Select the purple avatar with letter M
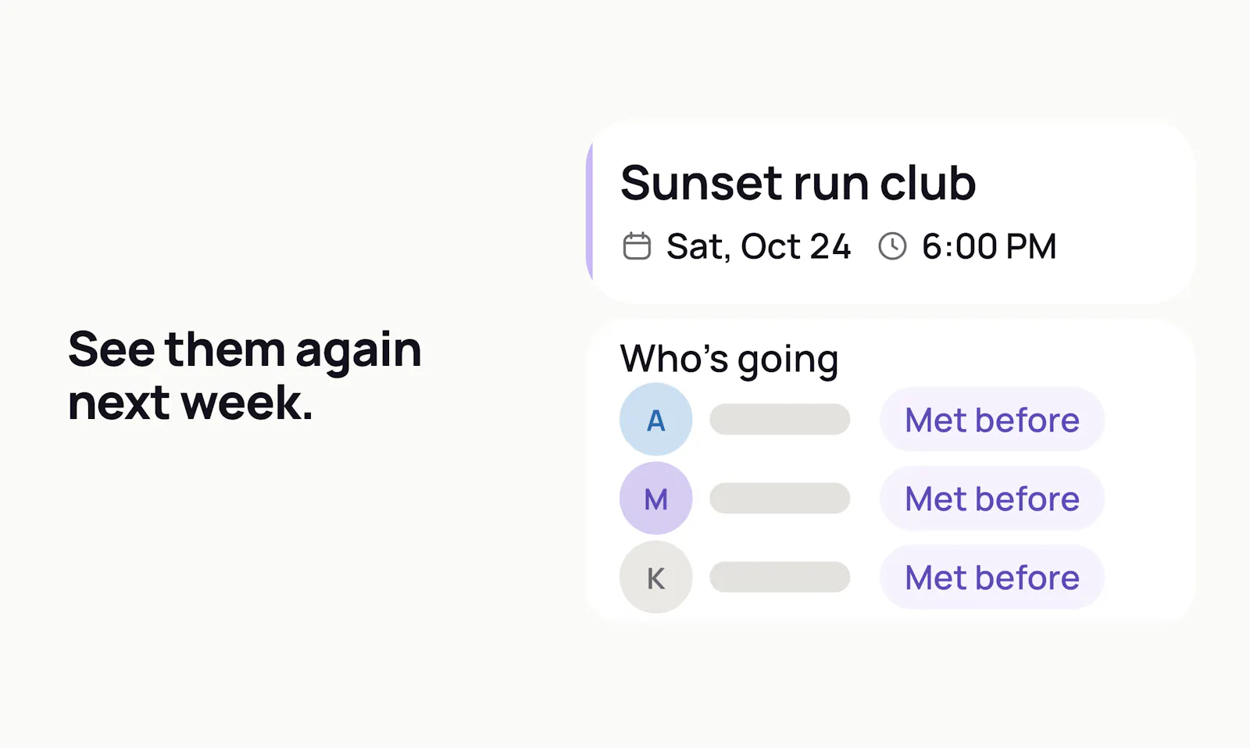The width and height of the screenshot is (1250, 748). 656,499
